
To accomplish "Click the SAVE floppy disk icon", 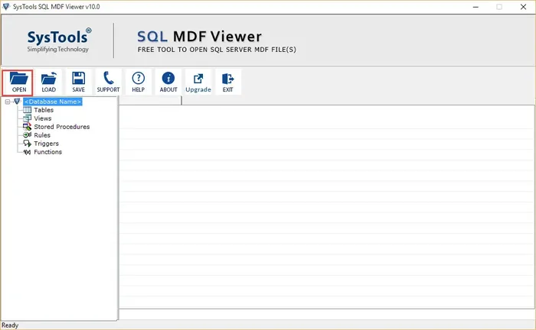I will (78, 82).
